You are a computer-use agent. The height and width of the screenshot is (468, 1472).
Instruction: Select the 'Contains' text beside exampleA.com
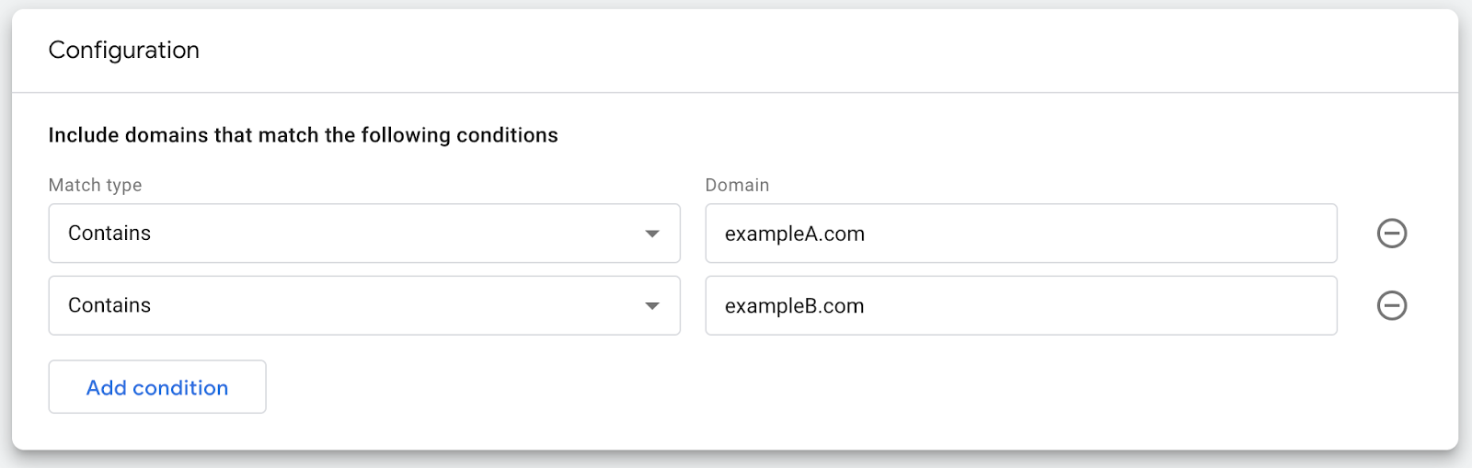click(109, 234)
